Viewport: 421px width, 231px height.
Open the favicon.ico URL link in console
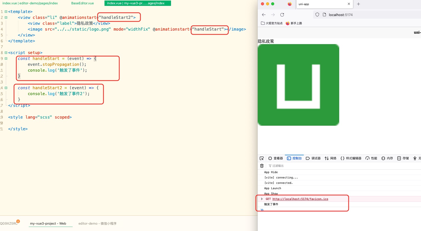(300, 199)
